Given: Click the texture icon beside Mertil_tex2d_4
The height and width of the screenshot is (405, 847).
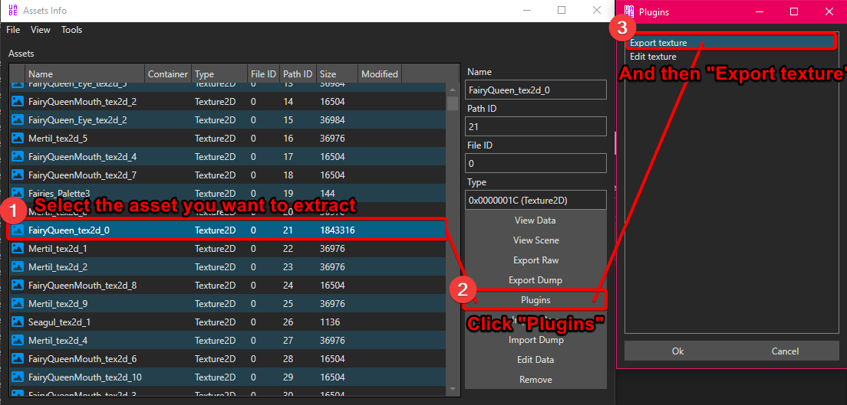Looking at the screenshot, I should 18,341.
